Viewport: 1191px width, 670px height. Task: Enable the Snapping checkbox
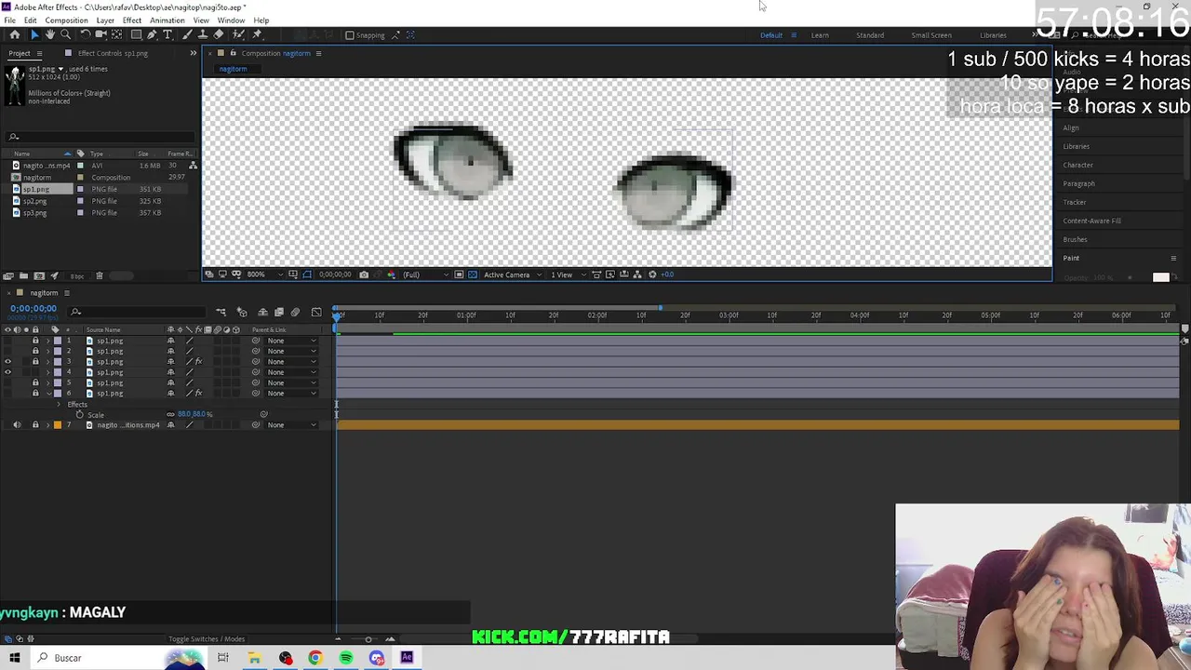[350, 35]
